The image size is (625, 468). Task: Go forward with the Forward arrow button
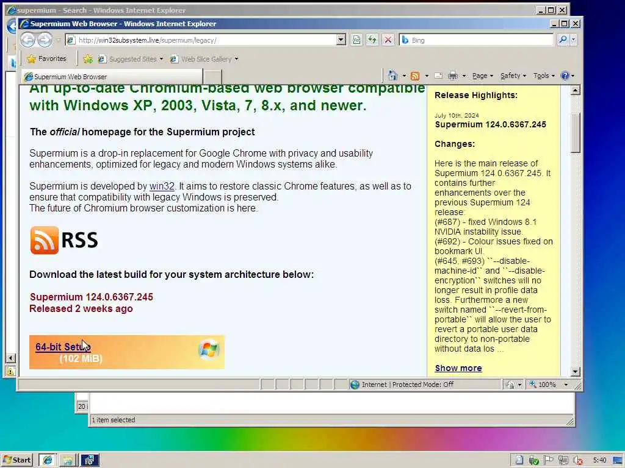pos(45,40)
